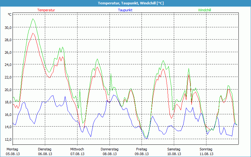This screenshot has height=157, width=251.
Task: Click the chart title 'Temperatur, Taupunkt, Windchill [°C]'
Action: tap(131, 3)
